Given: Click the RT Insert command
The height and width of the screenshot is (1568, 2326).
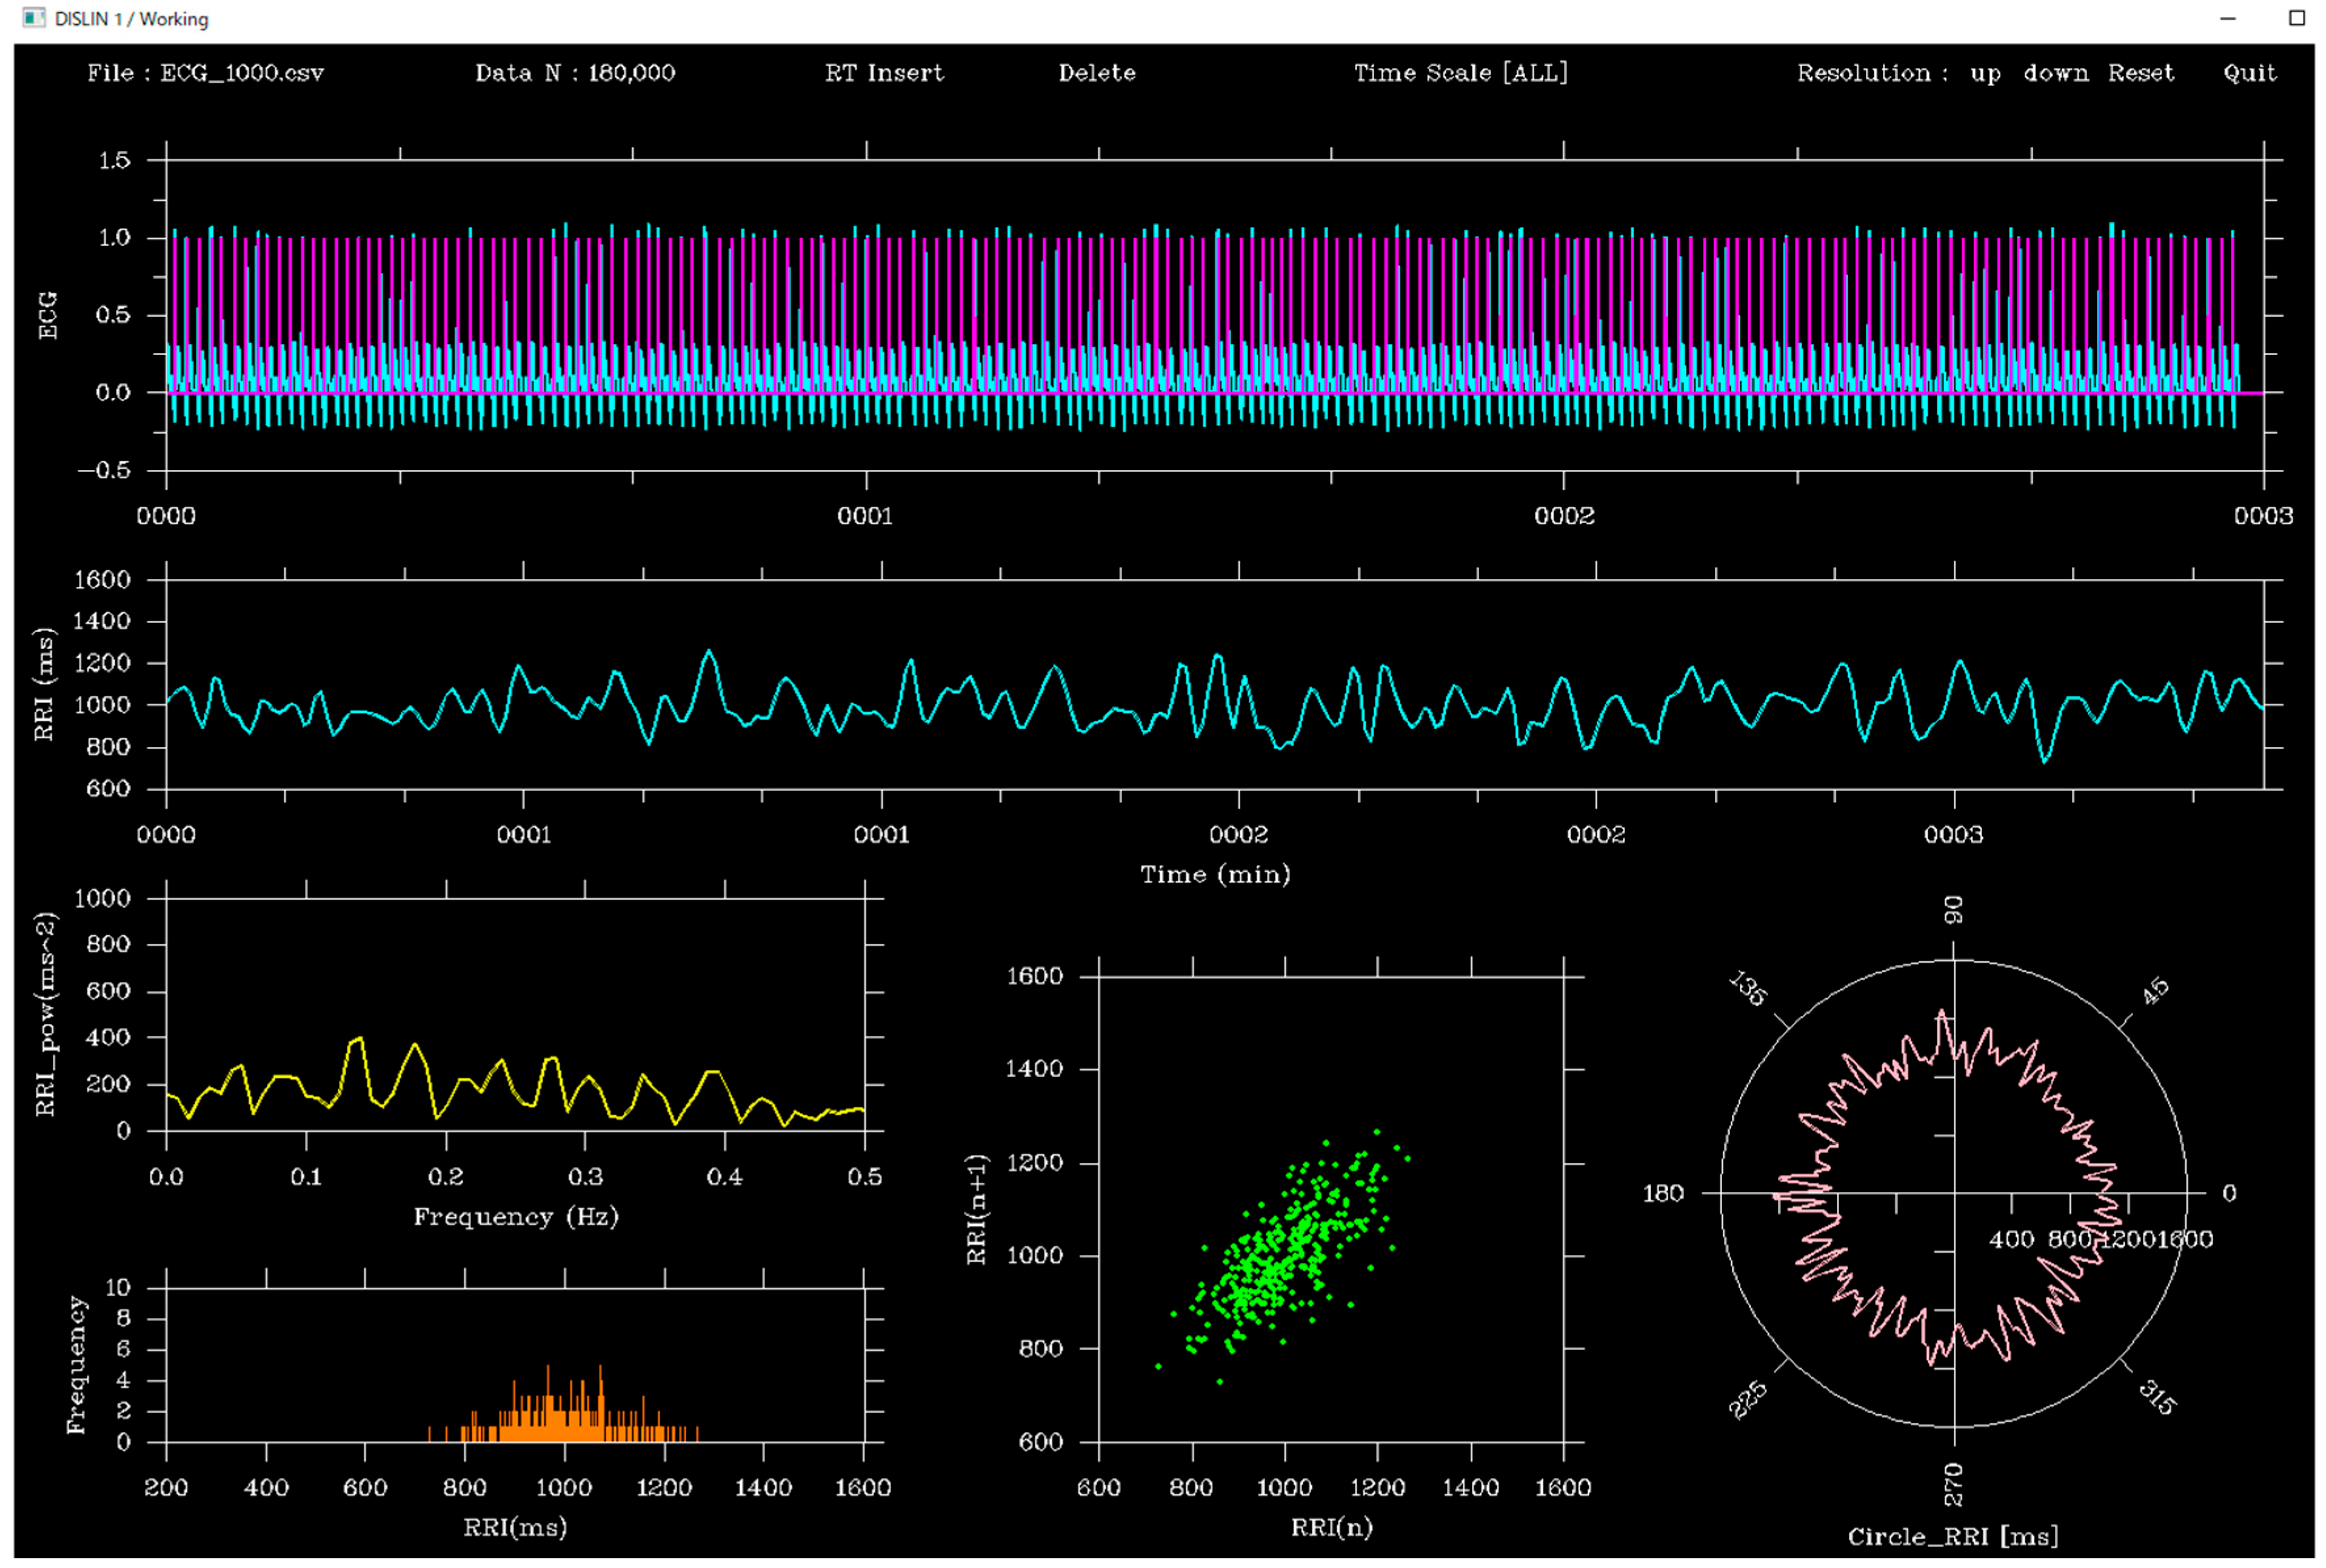Looking at the screenshot, I should 884,73.
